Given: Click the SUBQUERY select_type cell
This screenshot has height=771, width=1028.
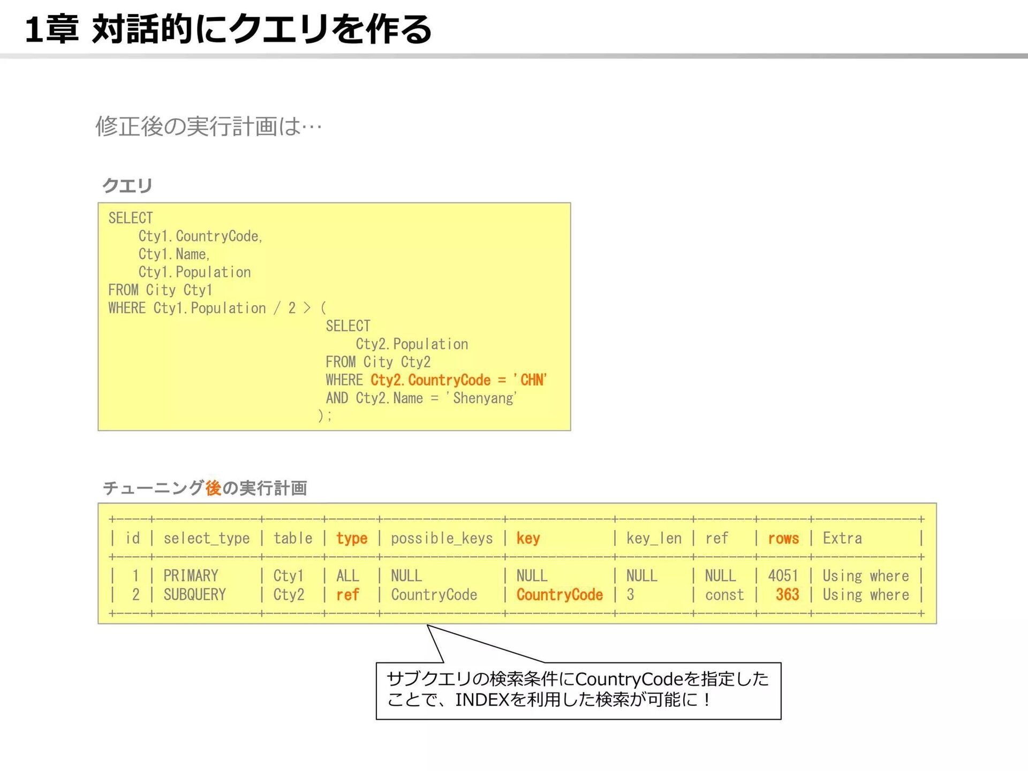Looking at the screenshot, I should click(194, 595).
